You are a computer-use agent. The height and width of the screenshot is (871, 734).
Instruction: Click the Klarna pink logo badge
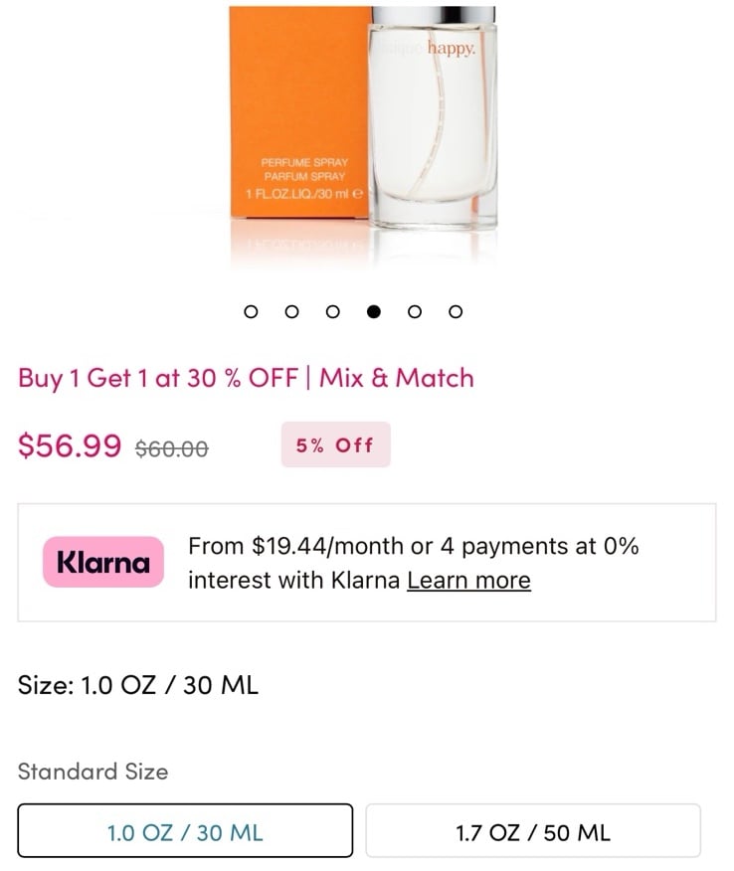coord(103,562)
